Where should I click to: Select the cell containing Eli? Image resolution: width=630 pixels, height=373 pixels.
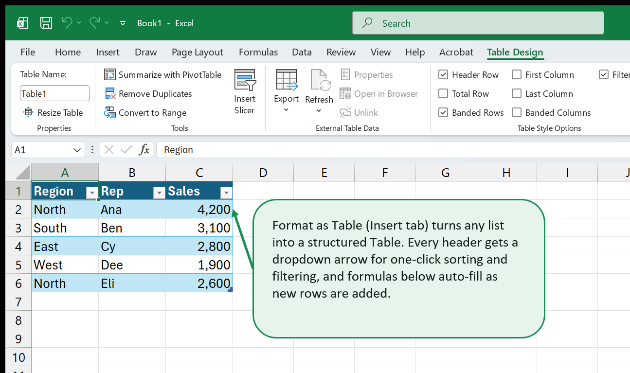[132, 283]
